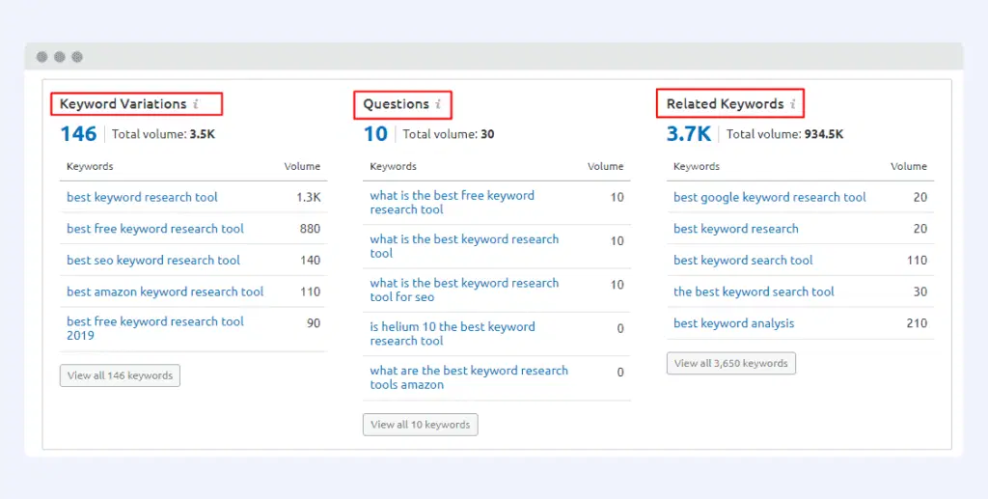Click the 3.7K Related Keywords count

[689, 133]
